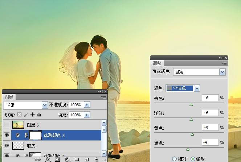The width and height of the screenshot is (241, 162).
Task: Expand the 自定 preset dropdown
Action: pos(222,72)
